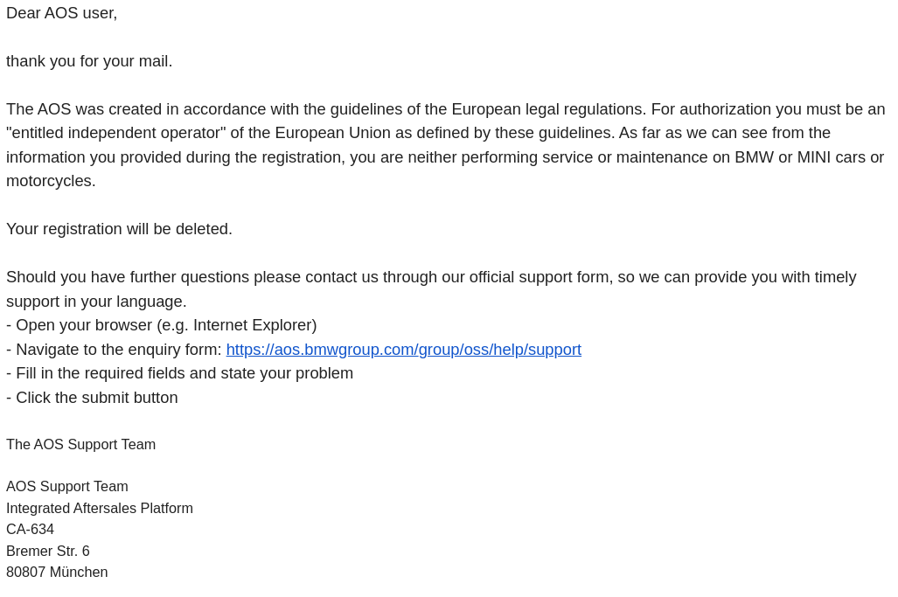Click the 'thank you for your mail.' line
Viewport: 898px width, 597px height.
click(89, 61)
